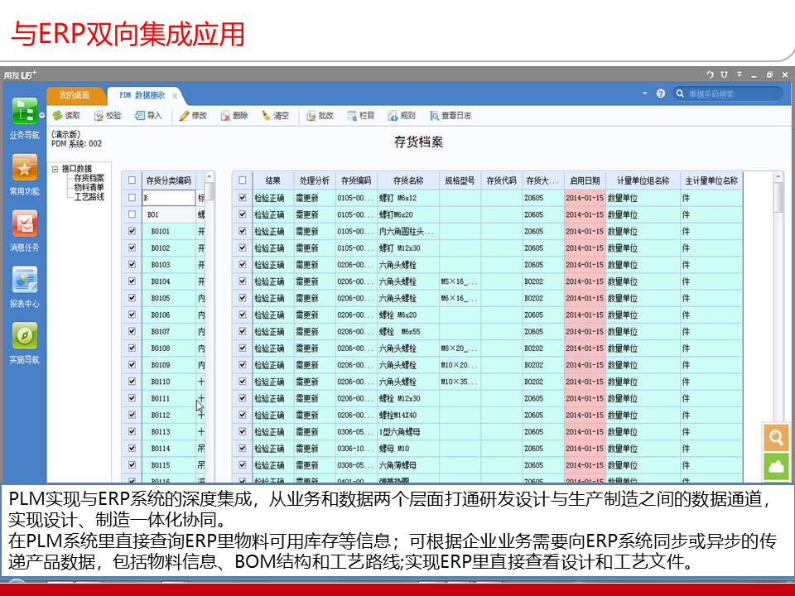795x596 pixels.
Task: Select 工艺路线 in the tree
Action: (89, 197)
